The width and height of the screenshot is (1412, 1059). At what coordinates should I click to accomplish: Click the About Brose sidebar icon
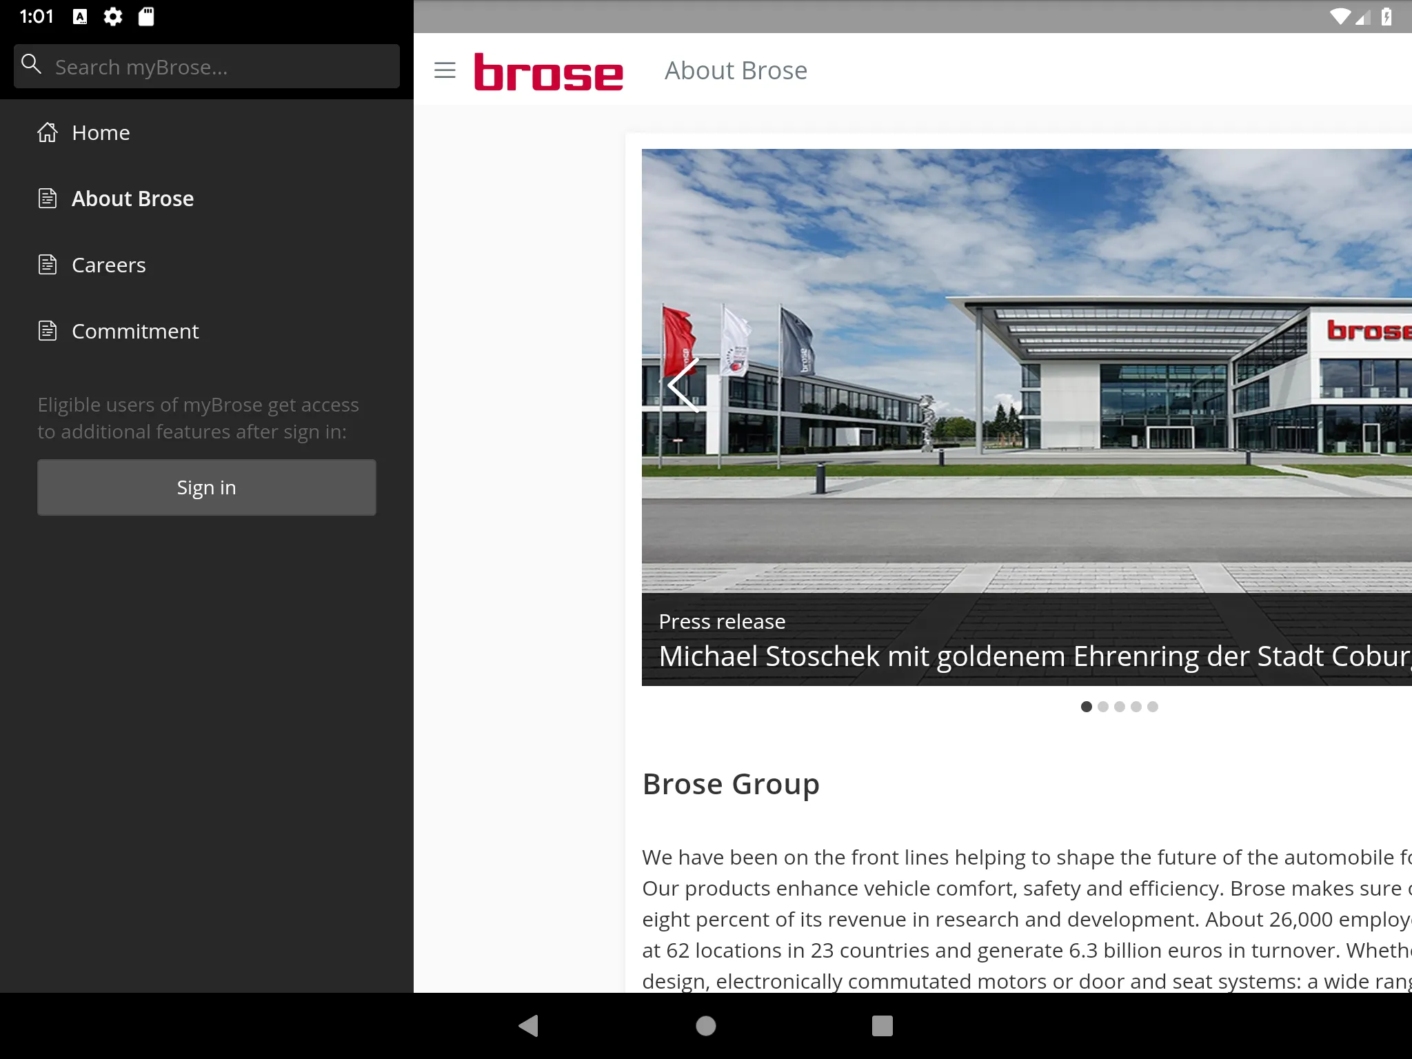pos(47,197)
